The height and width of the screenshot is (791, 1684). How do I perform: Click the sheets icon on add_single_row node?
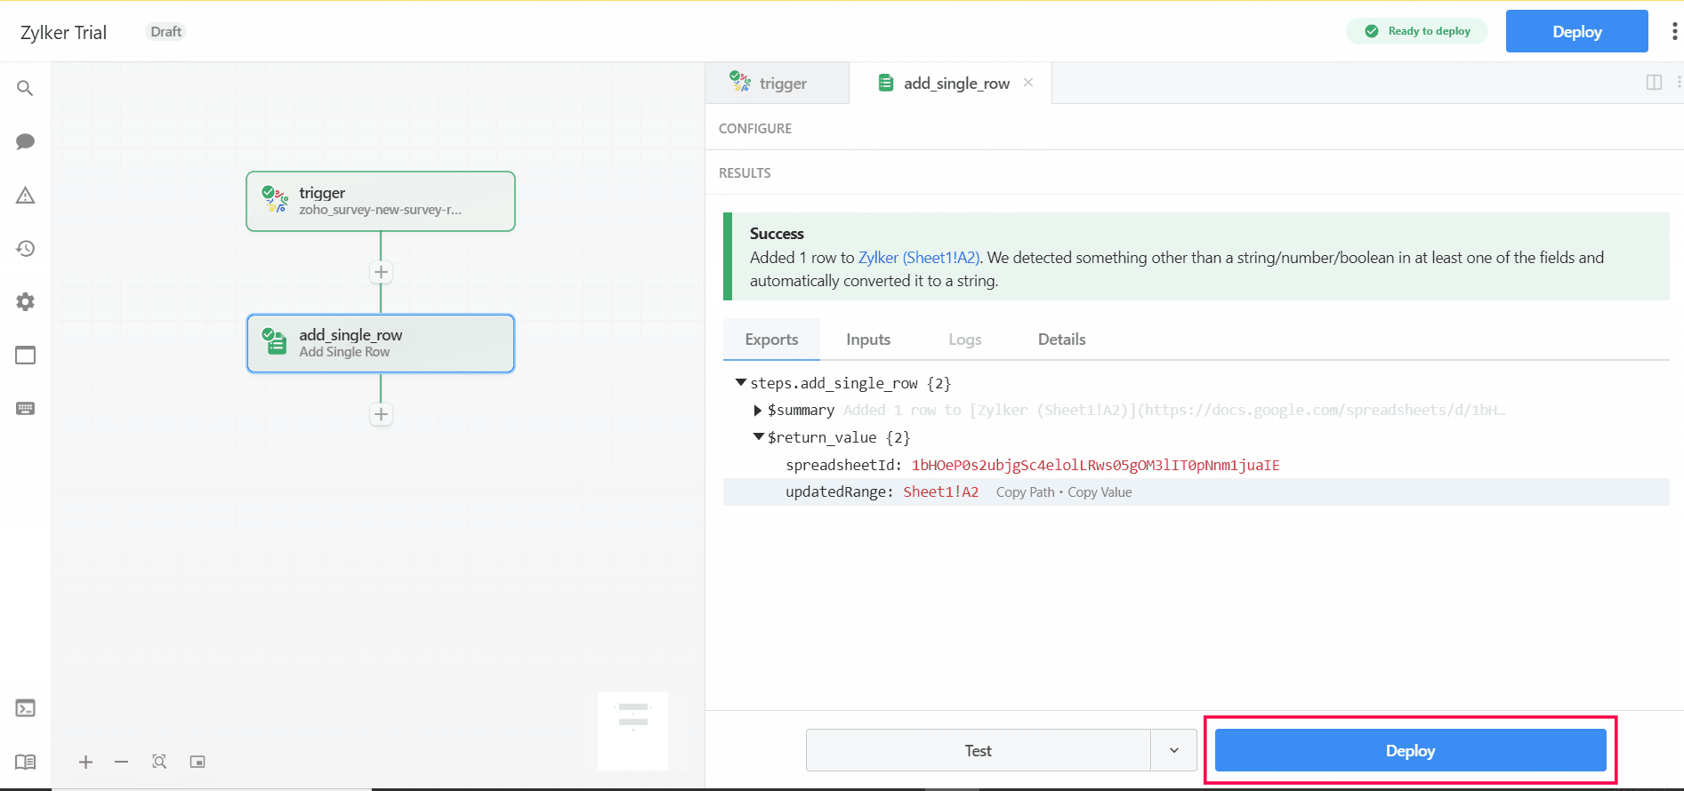coord(275,341)
